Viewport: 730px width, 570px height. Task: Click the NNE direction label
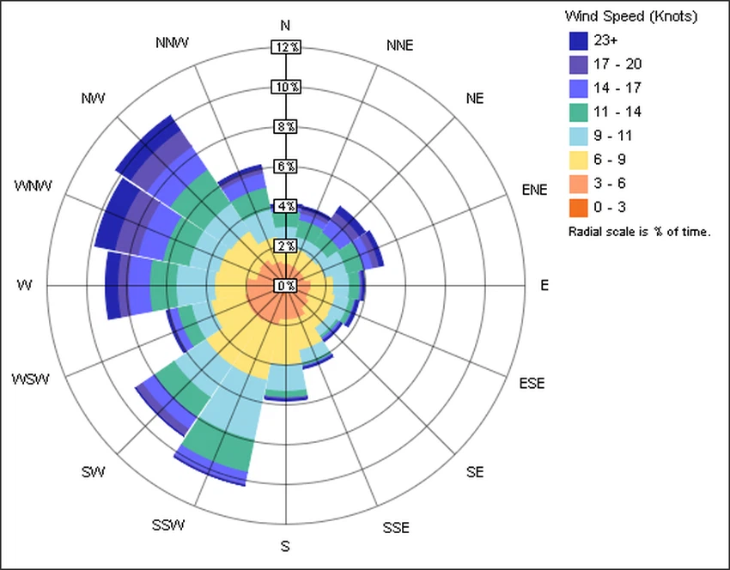tap(399, 45)
